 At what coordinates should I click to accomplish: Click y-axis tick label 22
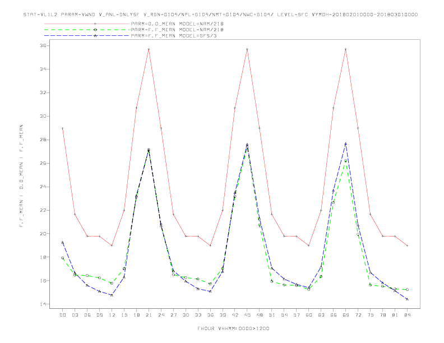pyautogui.click(x=43, y=210)
